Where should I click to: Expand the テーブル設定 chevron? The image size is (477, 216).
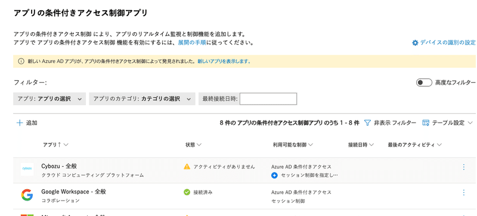pyautogui.click(x=470, y=123)
